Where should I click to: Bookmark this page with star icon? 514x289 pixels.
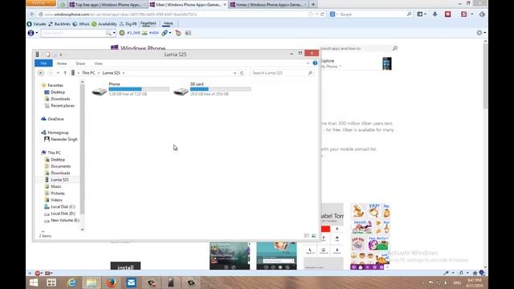pyautogui.click(x=311, y=14)
